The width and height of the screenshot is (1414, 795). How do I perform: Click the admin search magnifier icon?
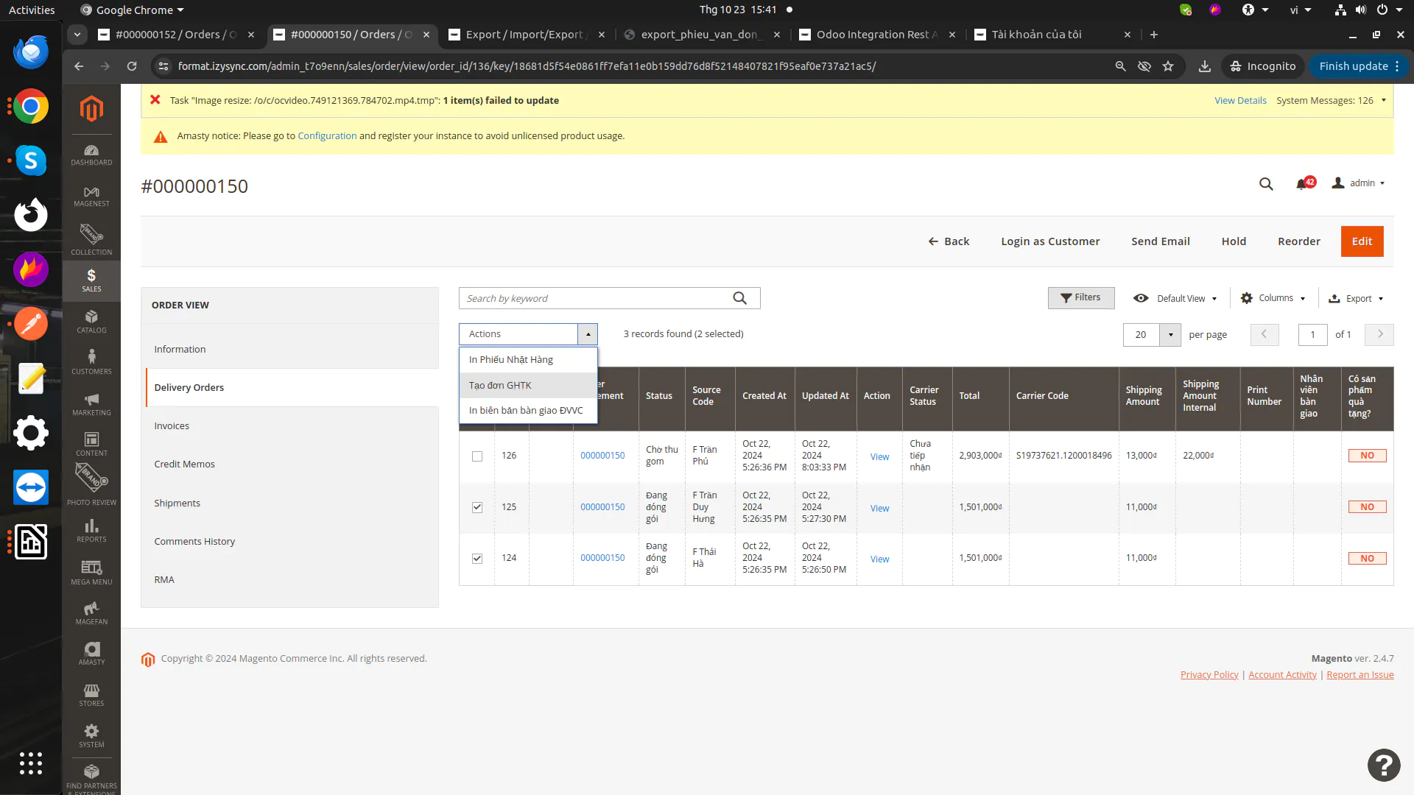(x=1265, y=183)
